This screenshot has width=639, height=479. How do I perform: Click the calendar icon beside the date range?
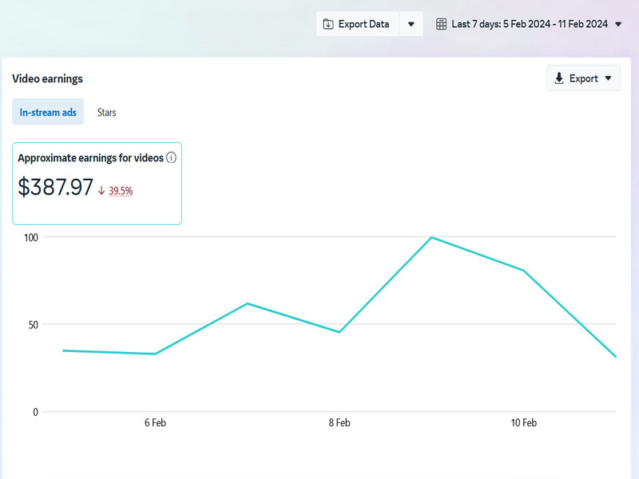click(x=441, y=24)
